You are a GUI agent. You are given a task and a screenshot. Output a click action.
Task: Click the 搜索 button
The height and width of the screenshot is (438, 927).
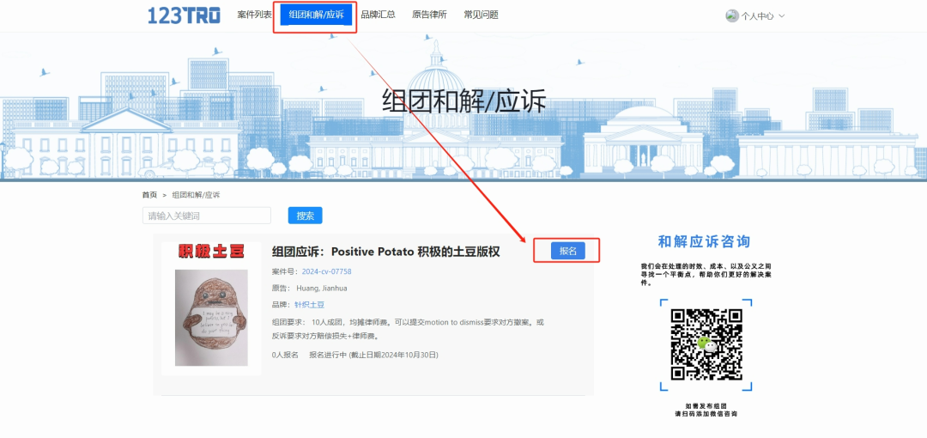click(x=305, y=216)
